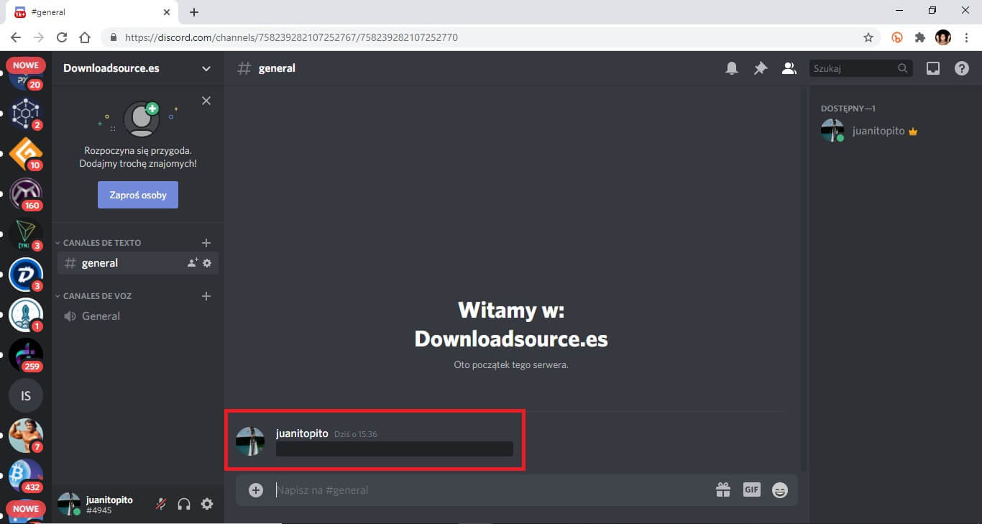This screenshot has width=982, height=524.
Task: Open the IS server icon
Action: pyautogui.click(x=26, y=395)
